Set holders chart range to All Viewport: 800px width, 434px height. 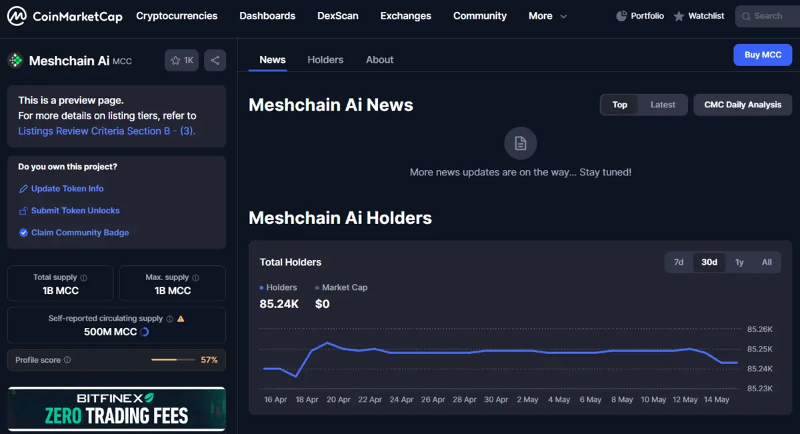coord(767,262)
